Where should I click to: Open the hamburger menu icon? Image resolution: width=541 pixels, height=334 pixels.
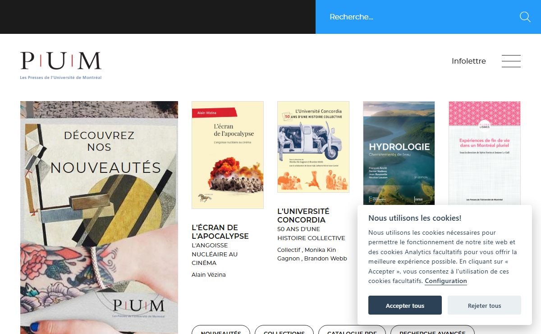pos(511,61)
